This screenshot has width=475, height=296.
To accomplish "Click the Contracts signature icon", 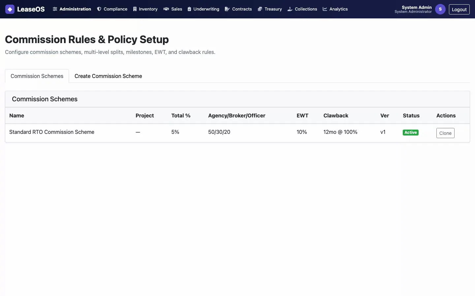I will click(x=227, y=9).
